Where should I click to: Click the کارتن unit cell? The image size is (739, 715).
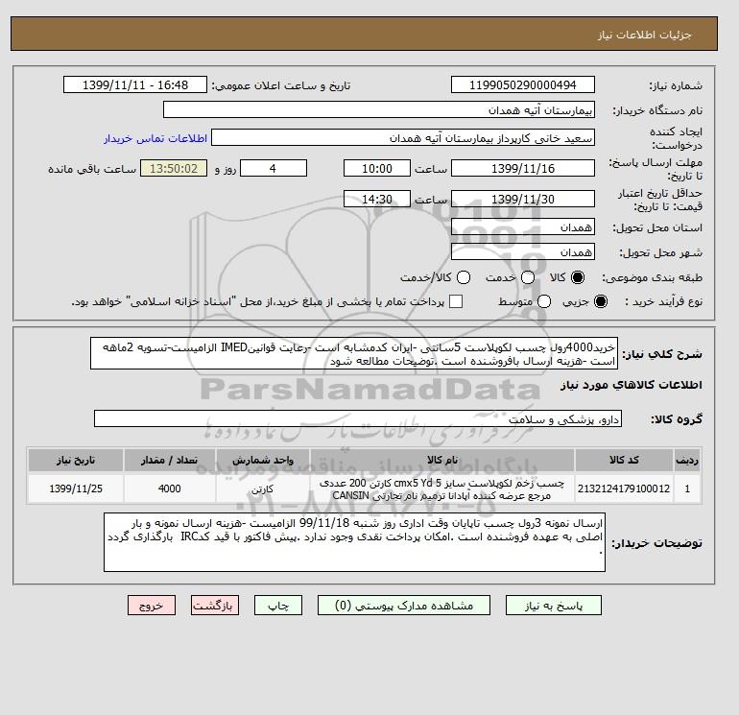[263, 489]
